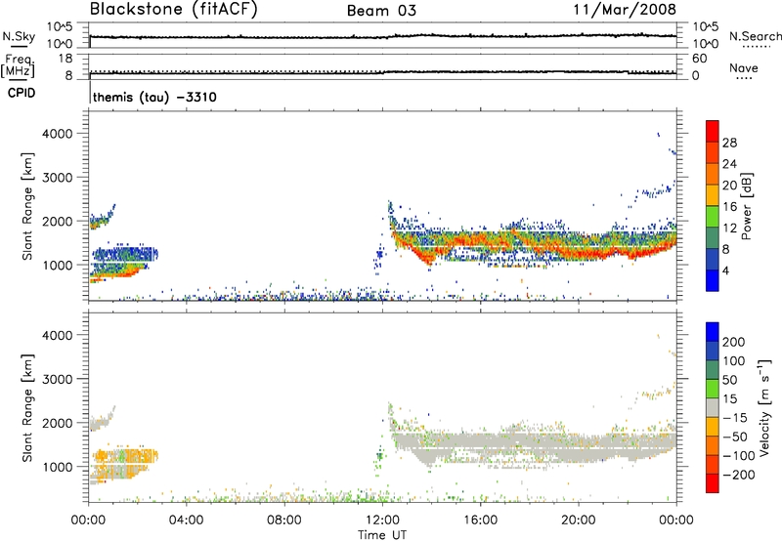Screen dimensions: 782x541
Task: Click the 18 tick on frequency axis
Action: pos(65,59)
